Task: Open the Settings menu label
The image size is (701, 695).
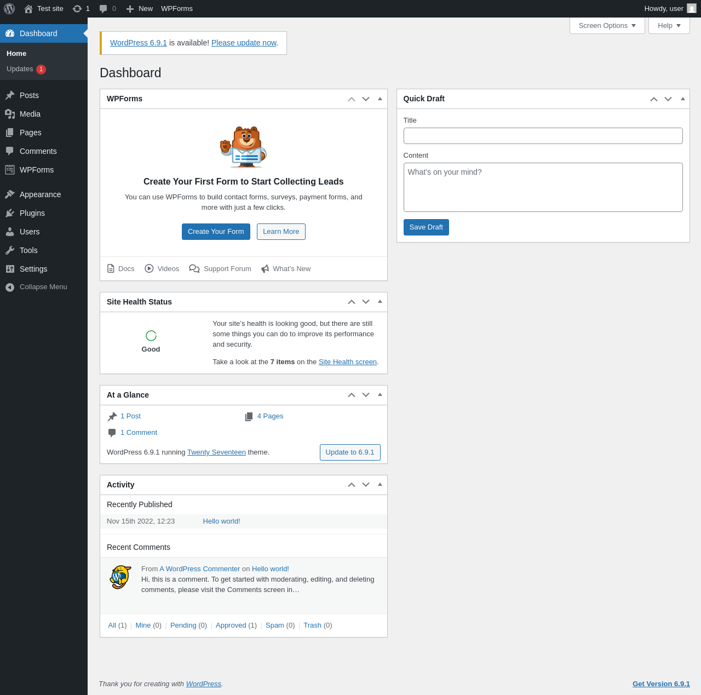Action: click(33, 269)
